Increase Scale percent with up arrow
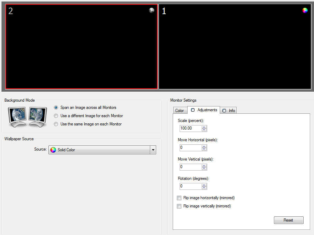Image resolution: width=314 pixels, height=235 pixels. [204, 127]
